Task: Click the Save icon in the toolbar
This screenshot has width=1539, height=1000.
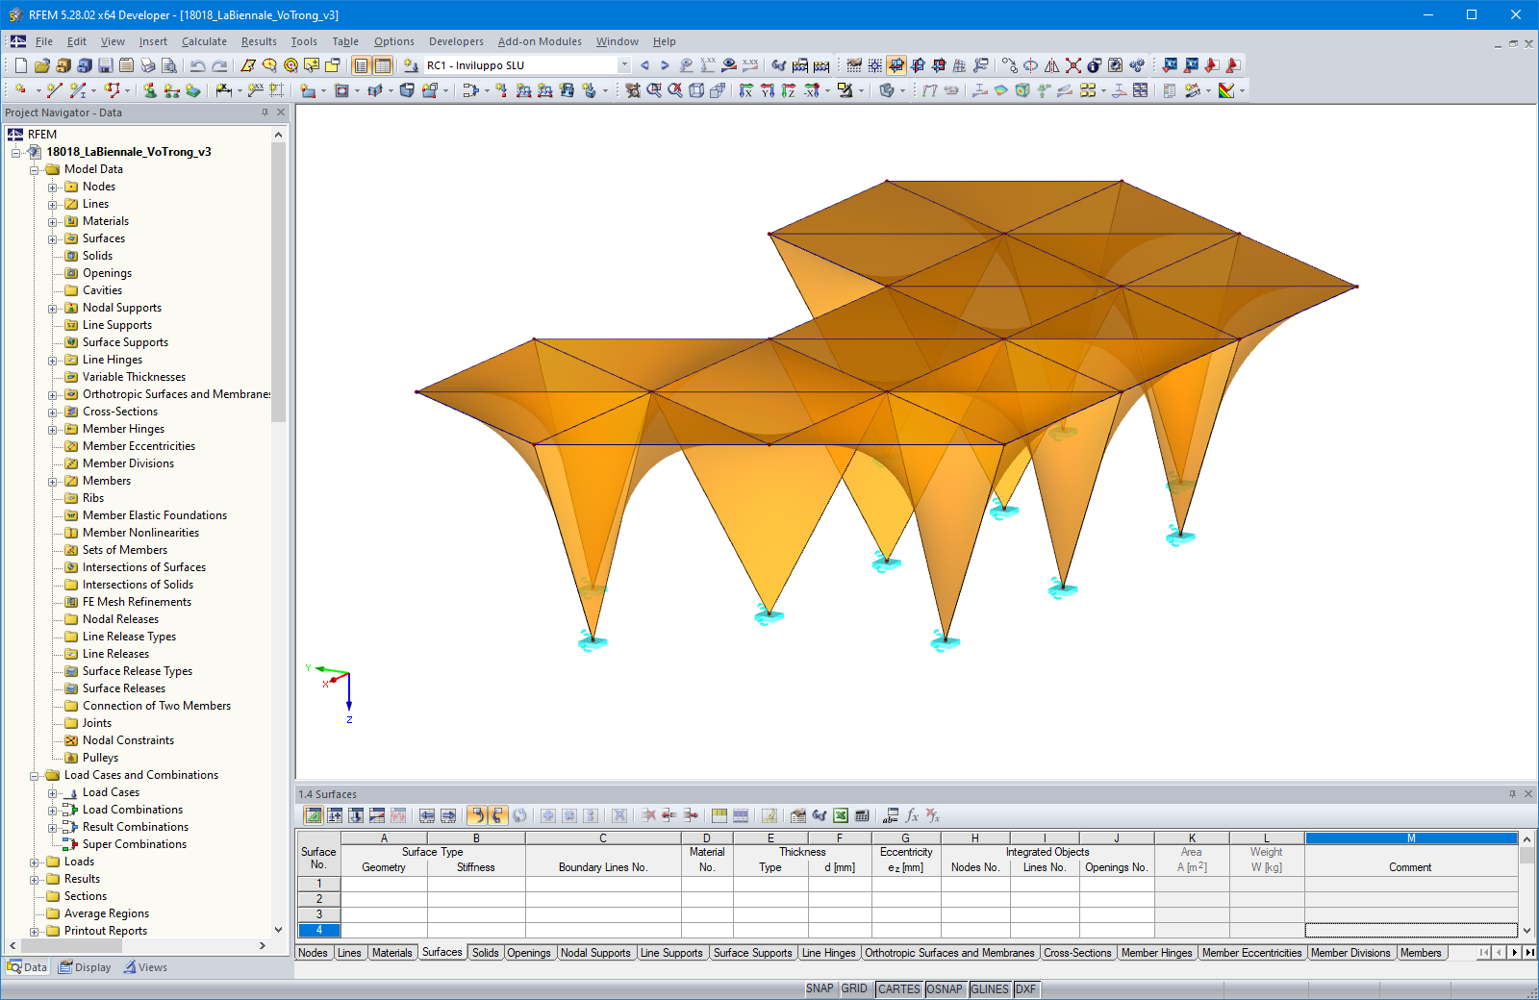Action: pos(105,64)
